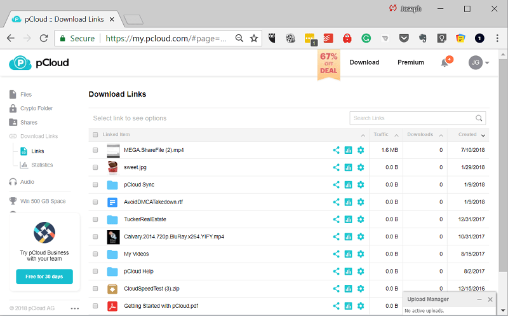Image resolution: width=508 pixels, height=316 pixels.
Task: Open notifications bell icon
Action: click(x=444, y=62)
